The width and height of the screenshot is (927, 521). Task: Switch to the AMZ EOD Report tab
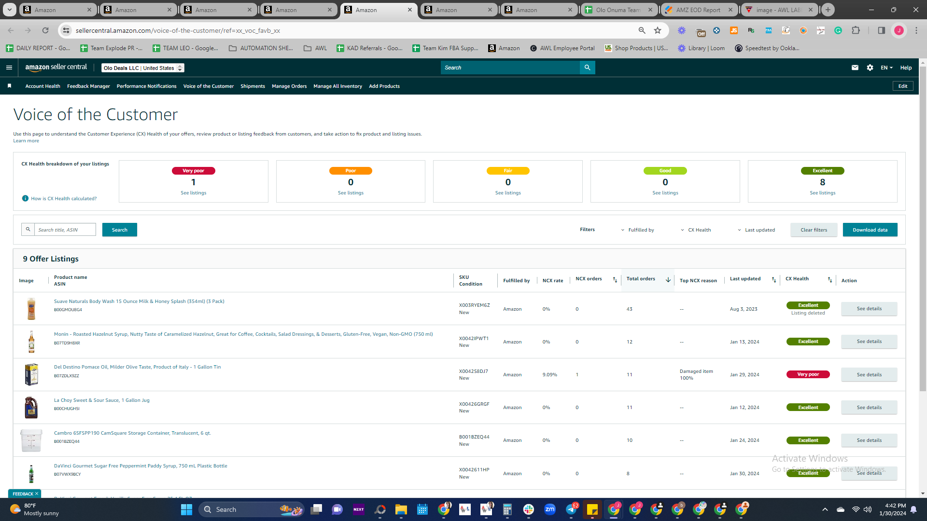coord(699,10)
